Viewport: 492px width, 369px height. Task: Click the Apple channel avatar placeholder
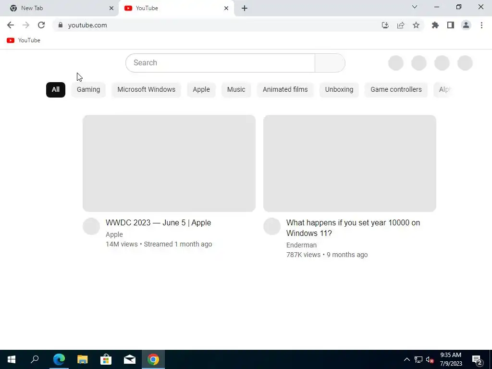pyautogui.click(x=91, y=226)
